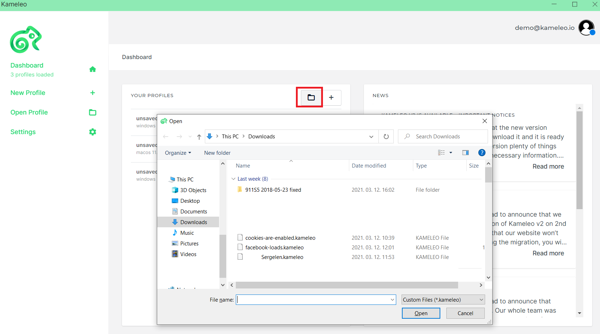Screen dimensions: 600x334
Task: Select New Profile in the sidebar
Action: point(28,93)
